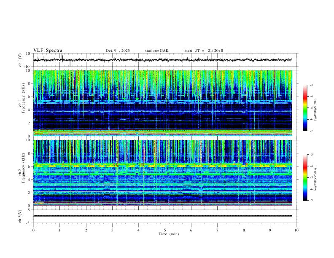This screenshot has height=258, width=334.
Task: Click the "1" tick on the Time axis
Action: click(59, 230)
